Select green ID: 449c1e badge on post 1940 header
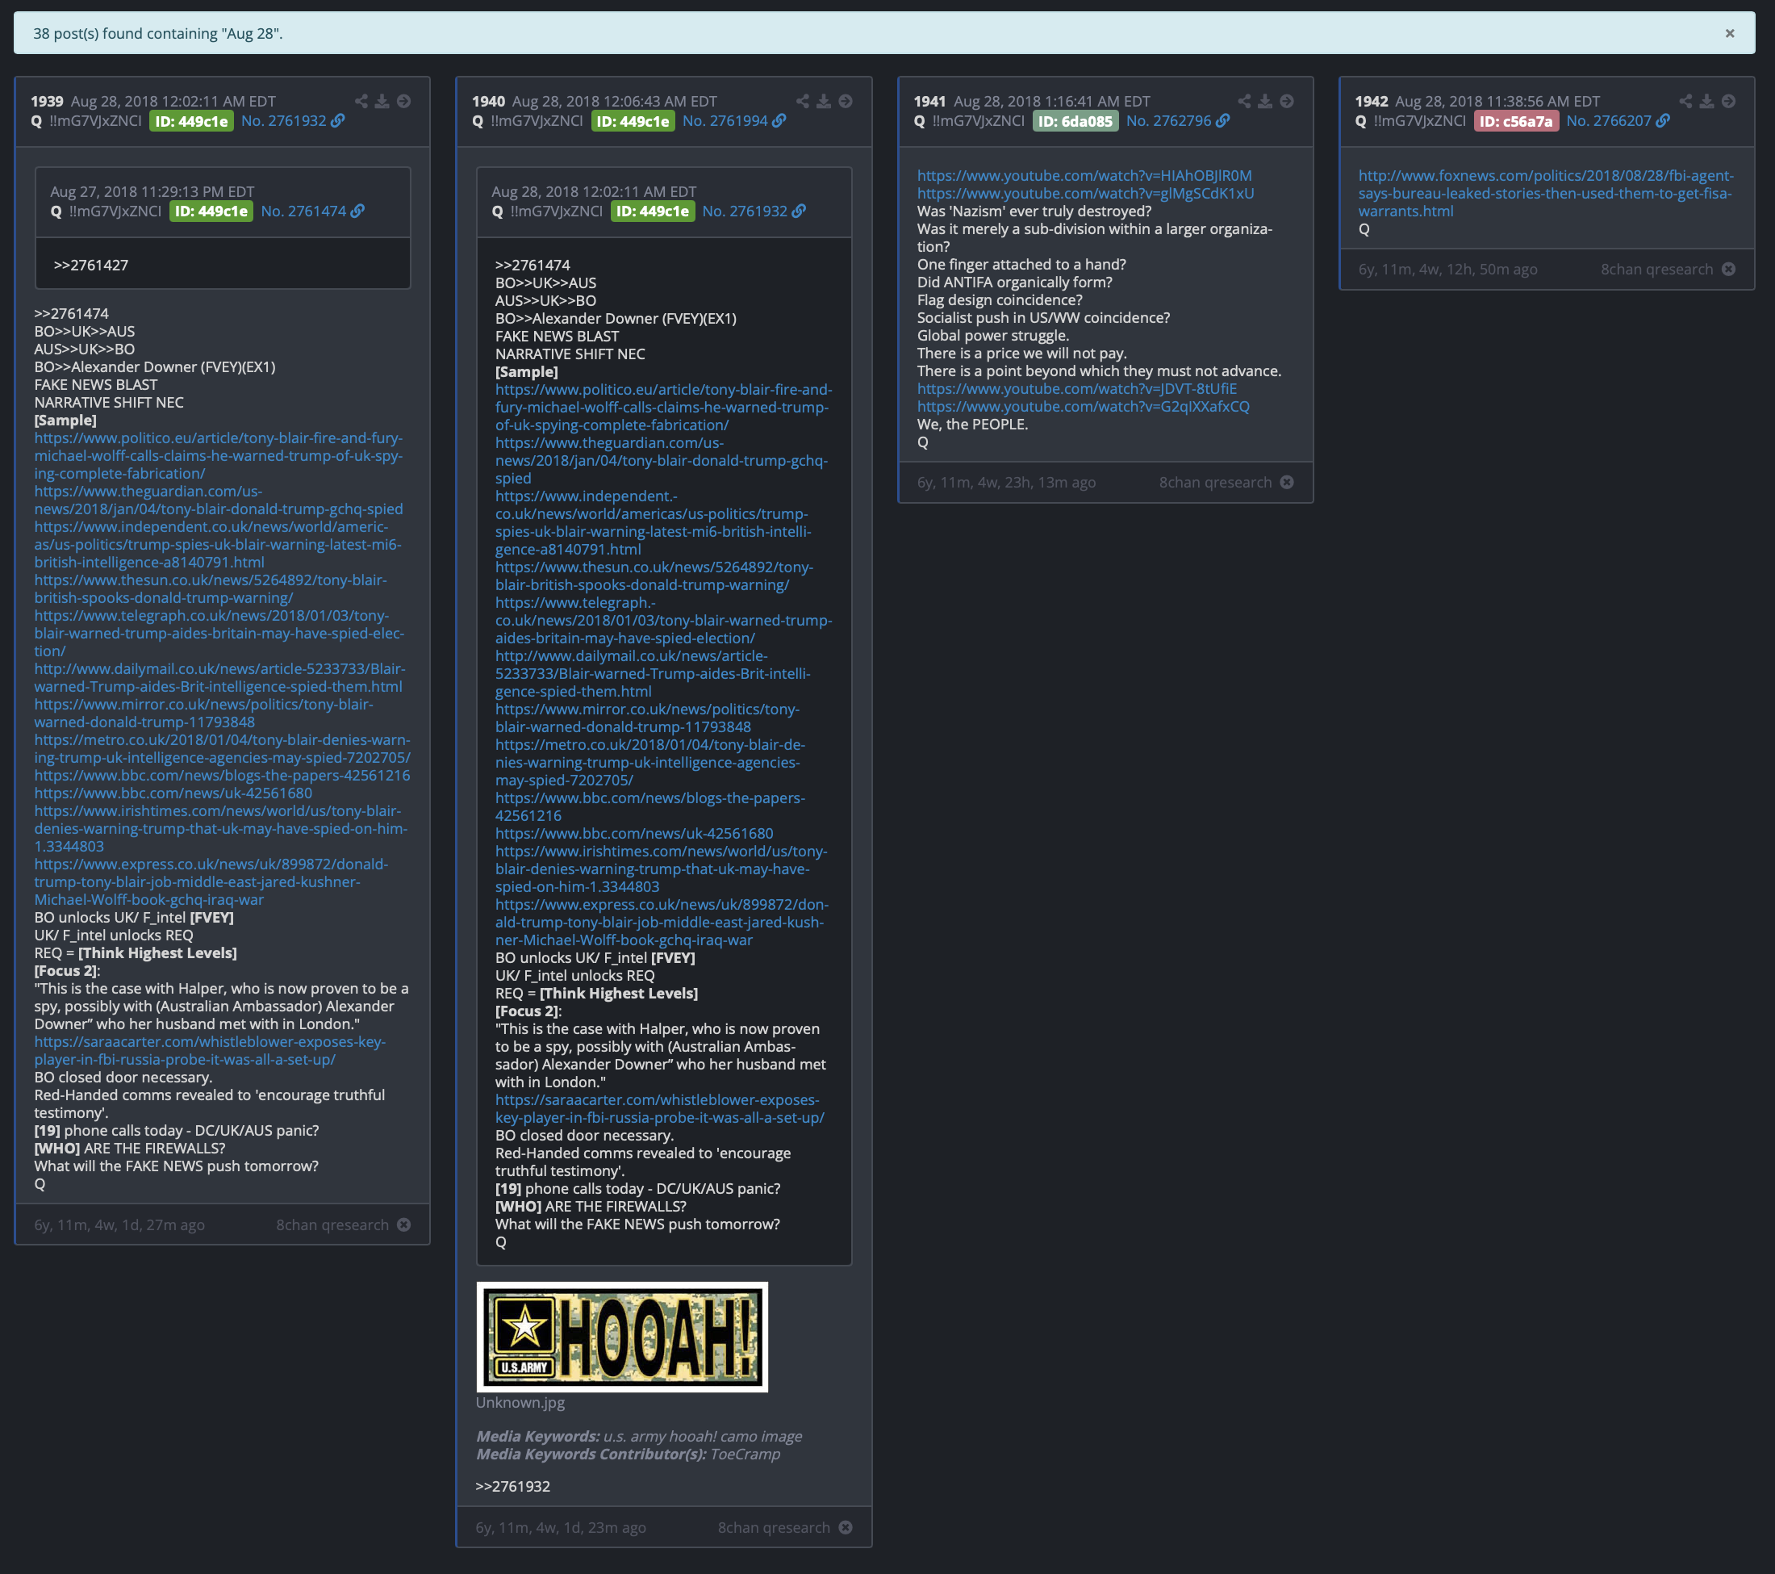The height and width of the screenshot is (1574, 1775). (633, 121)
